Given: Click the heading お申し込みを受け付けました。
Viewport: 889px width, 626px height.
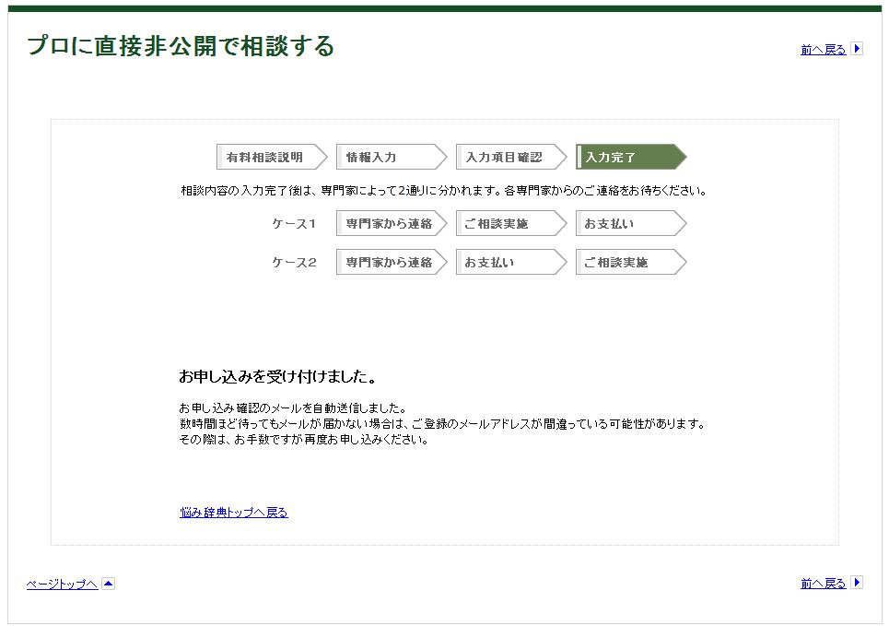Looking at the screenshot, I should [278, 377].
